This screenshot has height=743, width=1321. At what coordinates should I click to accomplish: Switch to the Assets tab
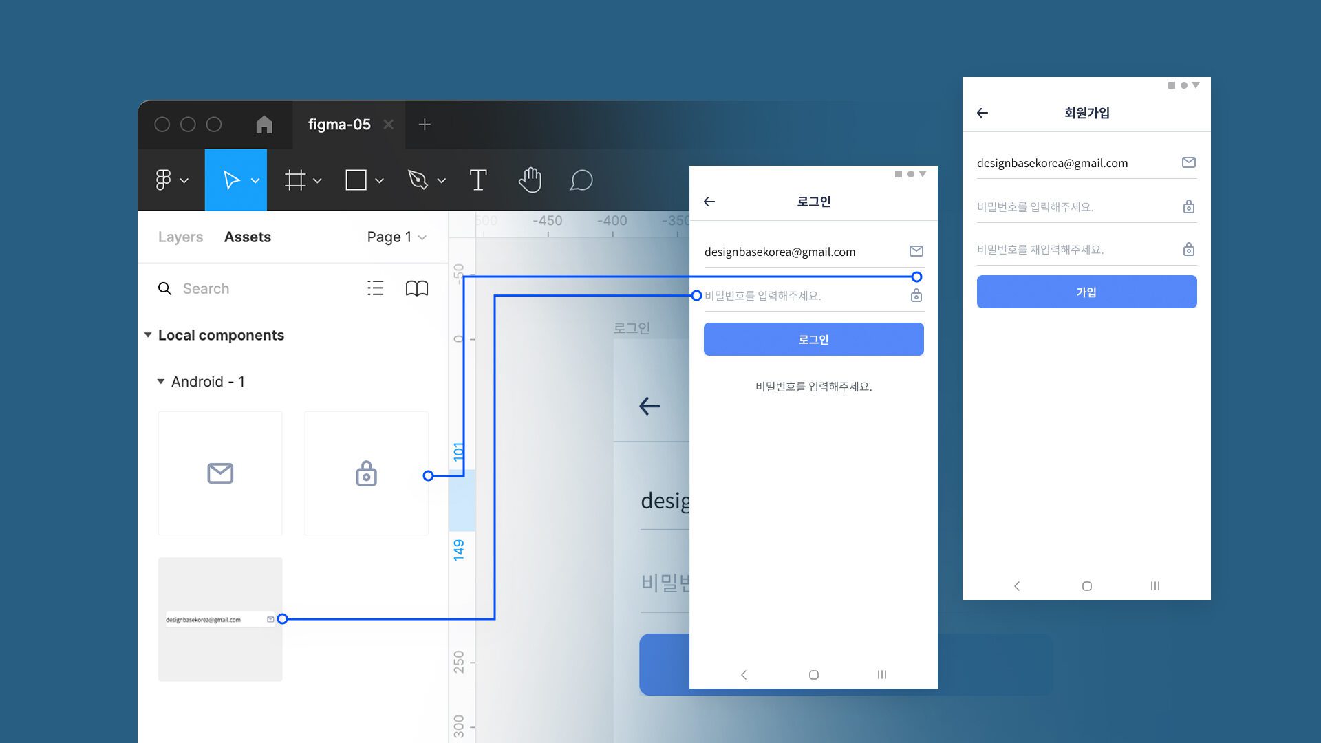click(x=248, y=237)
